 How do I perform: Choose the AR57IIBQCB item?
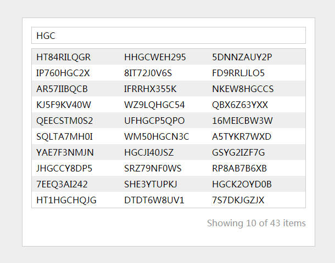(62, 89)
